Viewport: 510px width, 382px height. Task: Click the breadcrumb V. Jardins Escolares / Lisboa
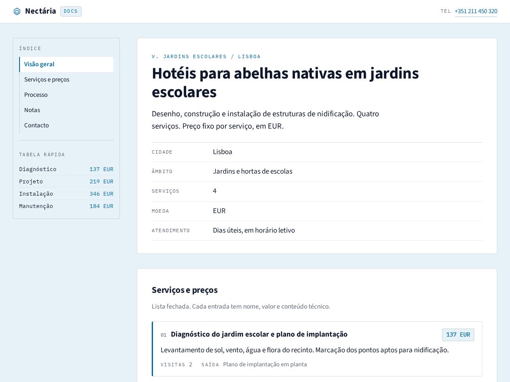click(206, 56)
